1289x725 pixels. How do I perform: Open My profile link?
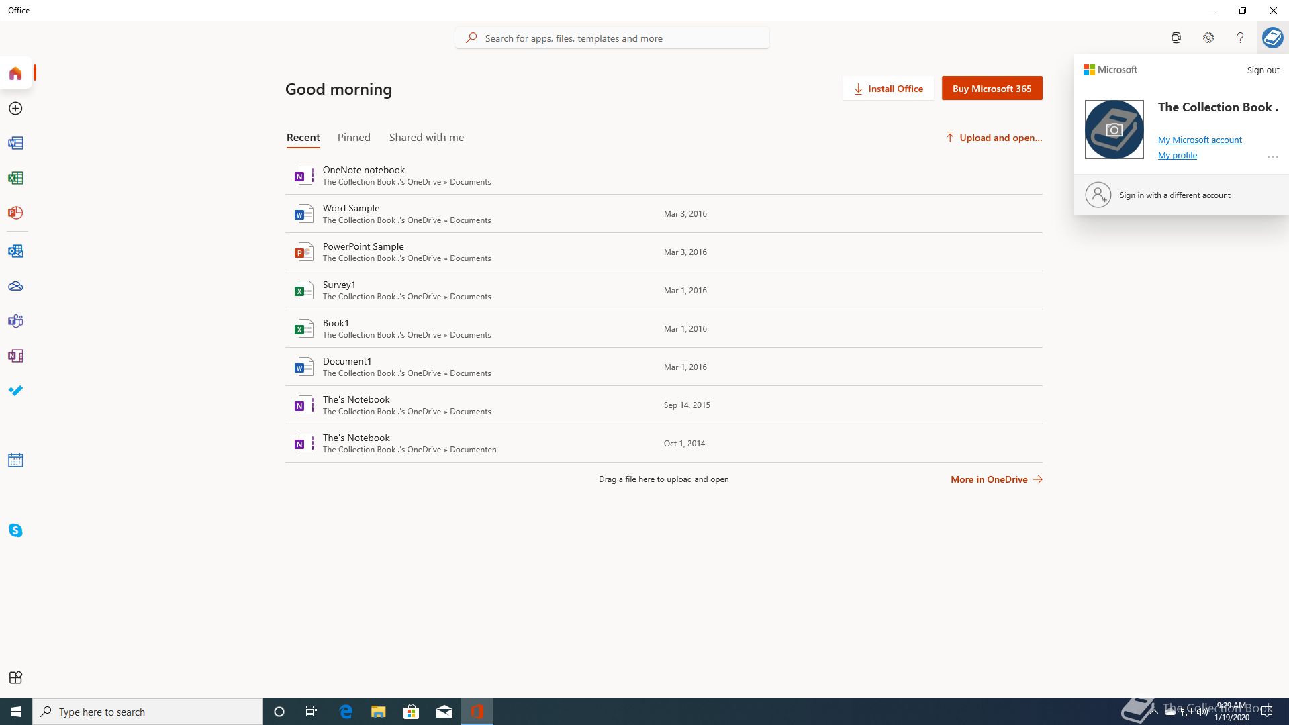pyautogui.click(x=1178, y=155)
